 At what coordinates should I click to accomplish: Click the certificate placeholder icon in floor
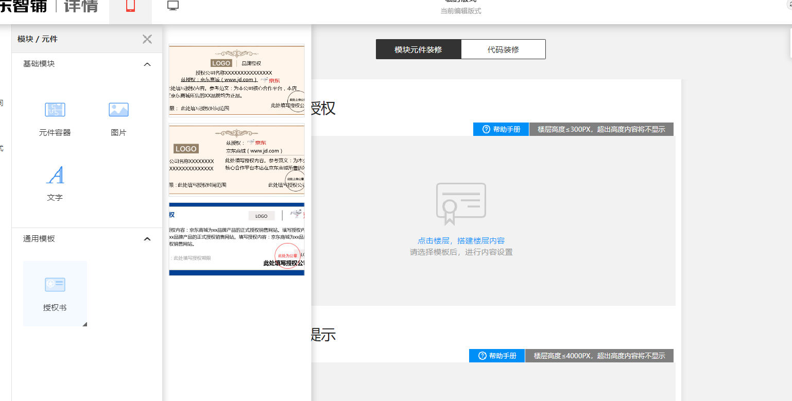[x=461, y=204]
